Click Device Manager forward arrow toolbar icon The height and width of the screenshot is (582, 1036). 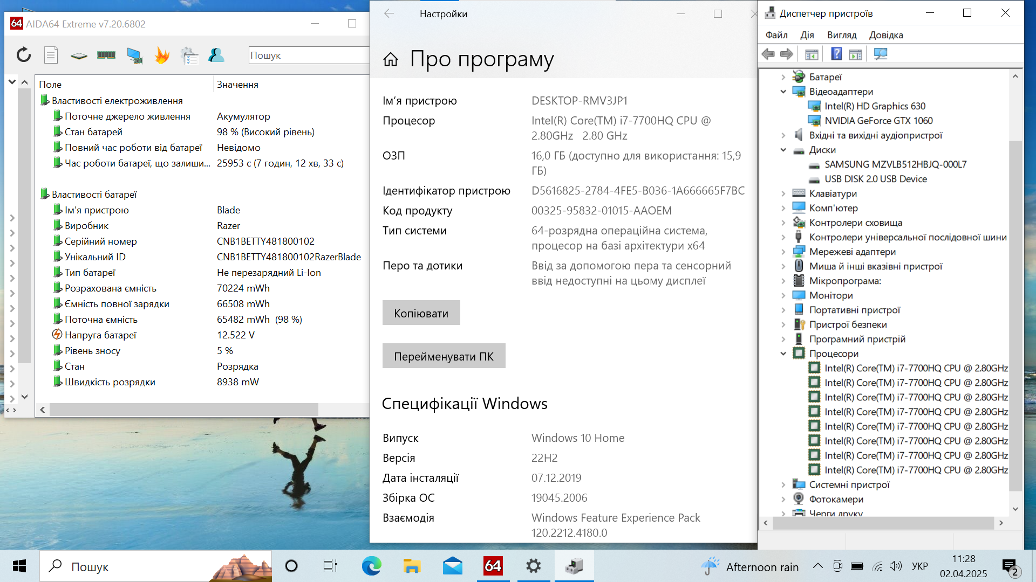coord(787,54)
